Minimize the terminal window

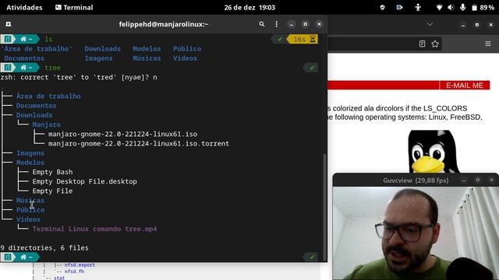point(291,24)
